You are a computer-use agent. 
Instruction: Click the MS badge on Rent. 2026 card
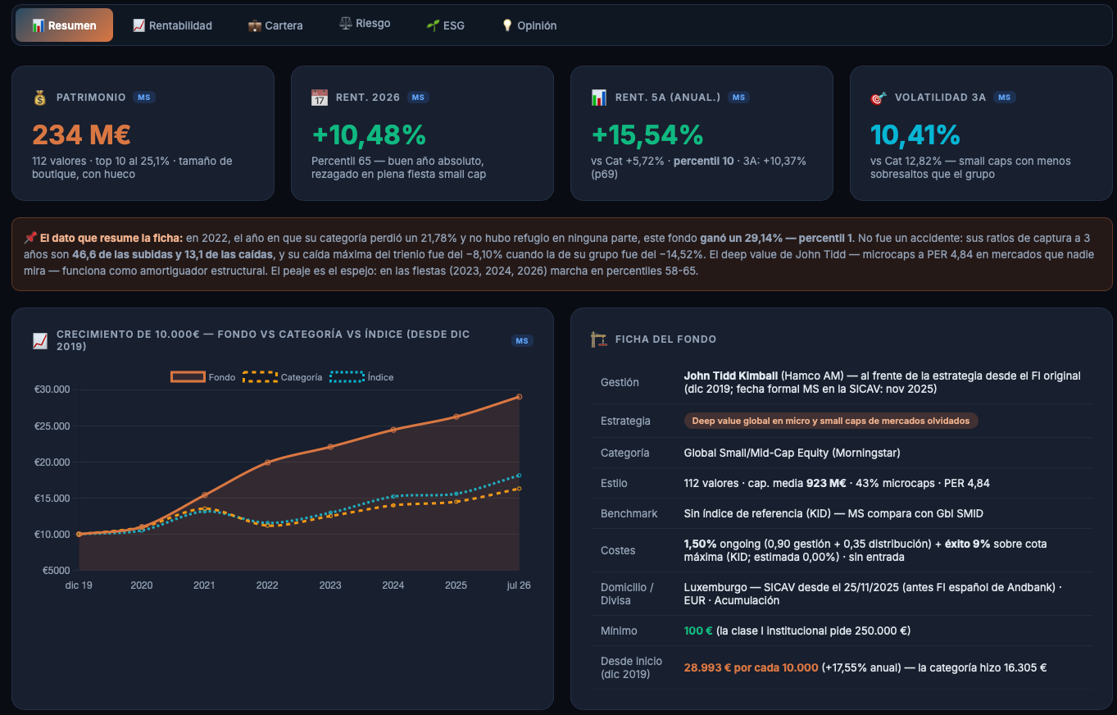pos(418,98)
